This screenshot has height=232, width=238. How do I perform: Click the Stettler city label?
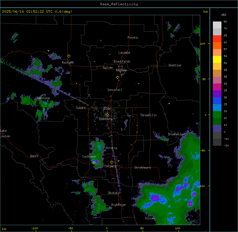pos(175,65)
